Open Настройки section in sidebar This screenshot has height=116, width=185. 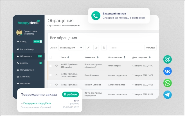coord(25,83)
